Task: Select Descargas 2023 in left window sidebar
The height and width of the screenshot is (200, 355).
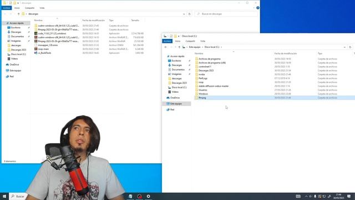Action: [18, 49]
